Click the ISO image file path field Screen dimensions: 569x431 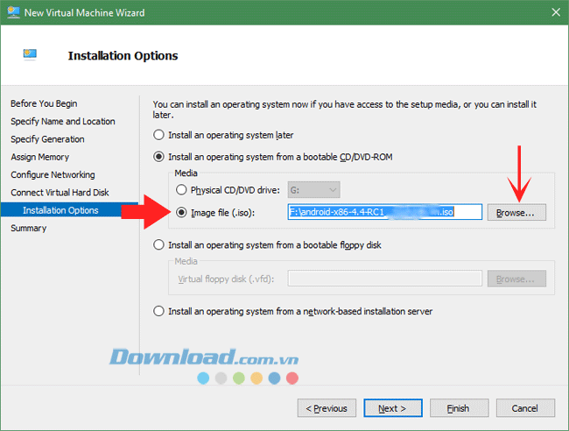pos(384,212)
